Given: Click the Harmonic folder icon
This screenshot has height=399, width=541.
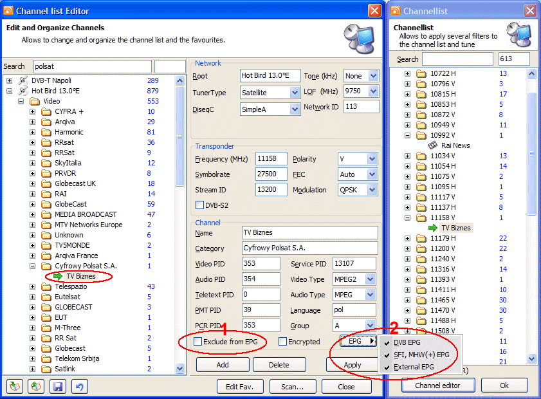Looking at the screenshot, I should (x=46, y=132).
